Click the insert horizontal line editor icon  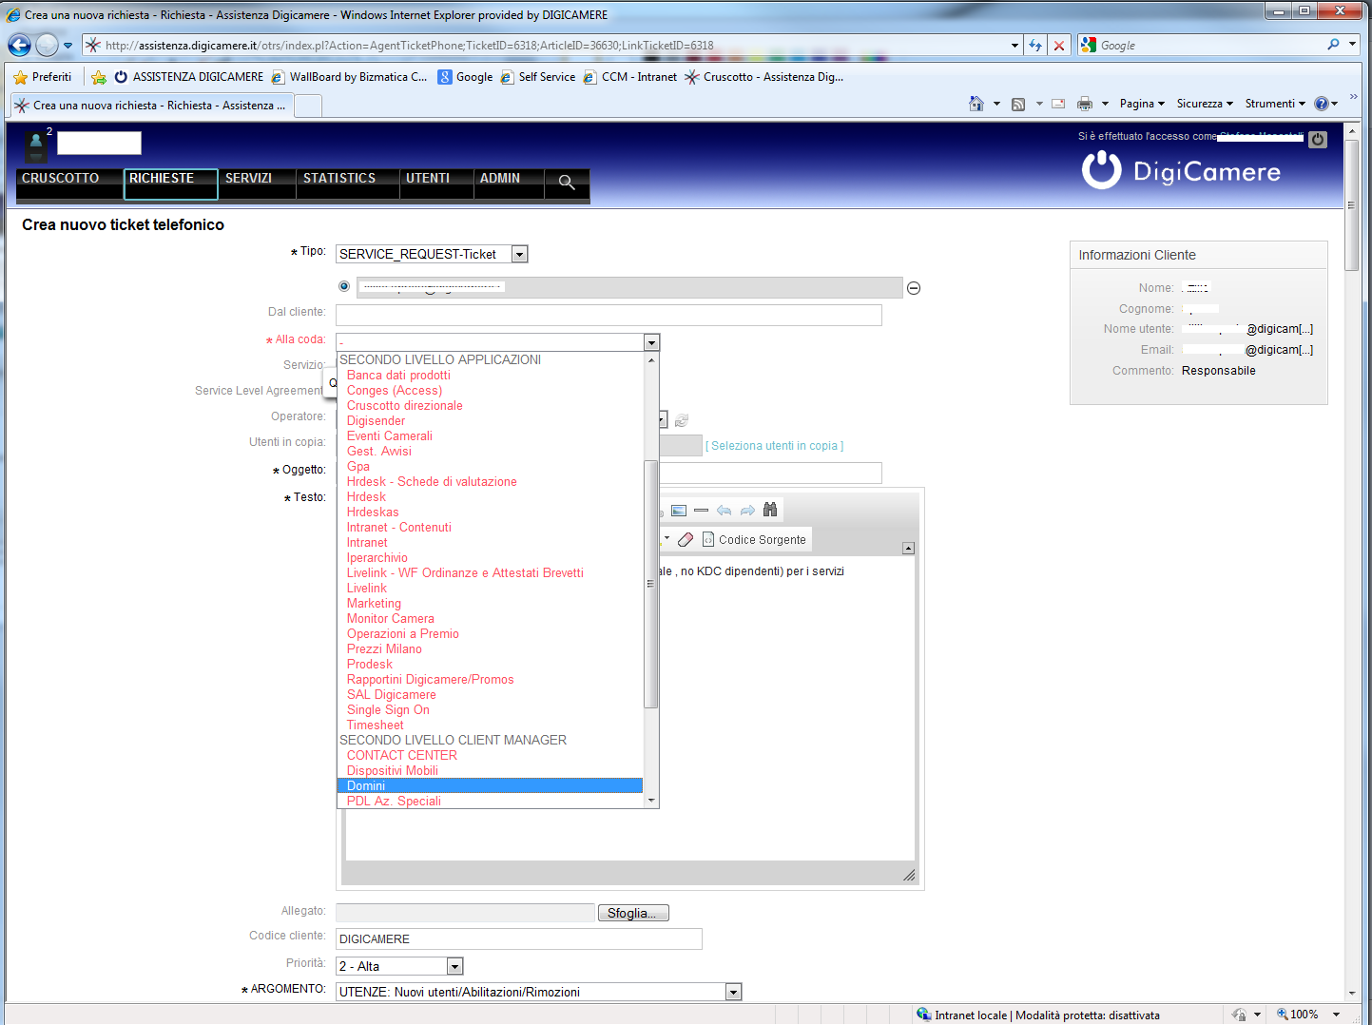[x=702, y=511]
